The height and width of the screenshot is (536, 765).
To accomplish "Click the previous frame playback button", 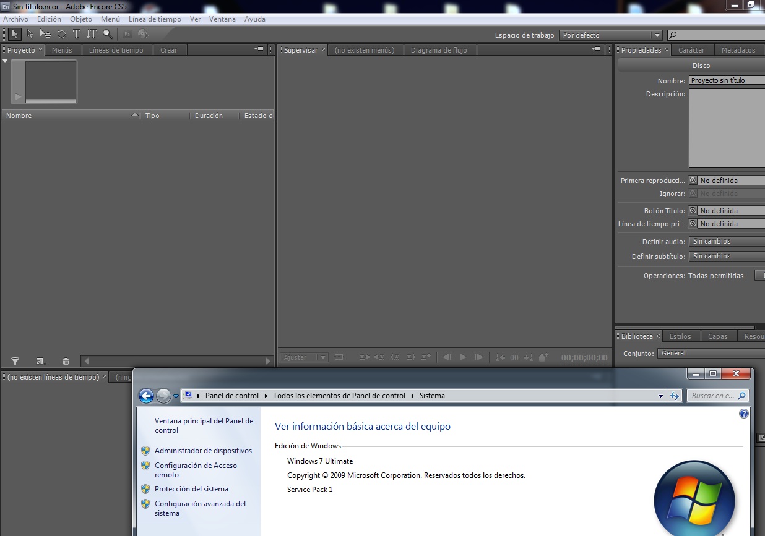I will pos(447,357).
